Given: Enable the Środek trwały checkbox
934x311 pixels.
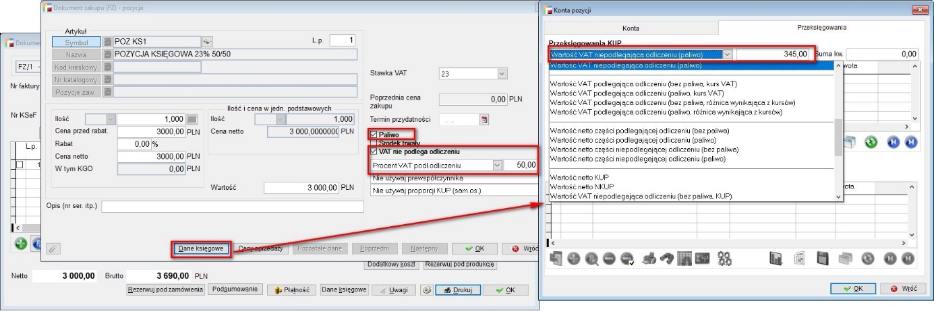Looking at the screenshot, I should click(x=374, y=143).
